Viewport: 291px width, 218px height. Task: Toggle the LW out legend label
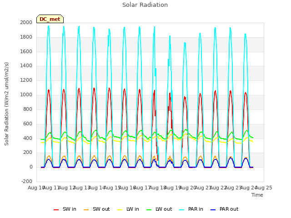point(164,209)
